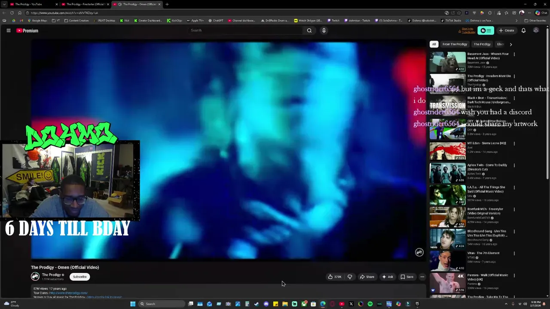
Task: Open Basement Jaxx Where's Your Head At thumbnail
Action: [x=447, y=62]
